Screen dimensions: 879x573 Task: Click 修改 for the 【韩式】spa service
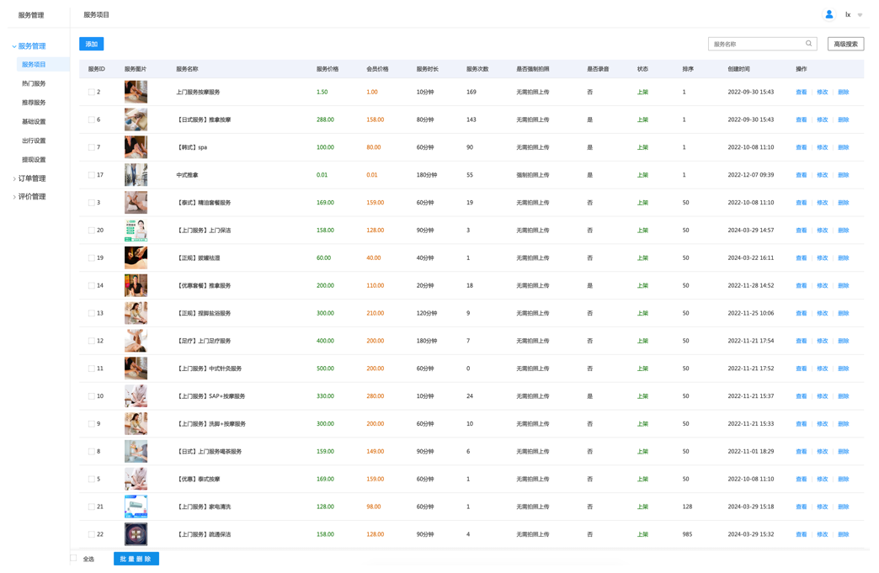click(822, 147)
